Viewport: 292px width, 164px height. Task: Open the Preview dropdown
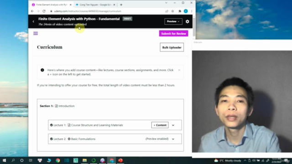pos(173,21)
